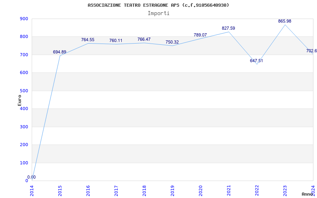Select the 827.59 data point label
The width and height of the screenshot is (317, 198).
[x=229, y=28]
